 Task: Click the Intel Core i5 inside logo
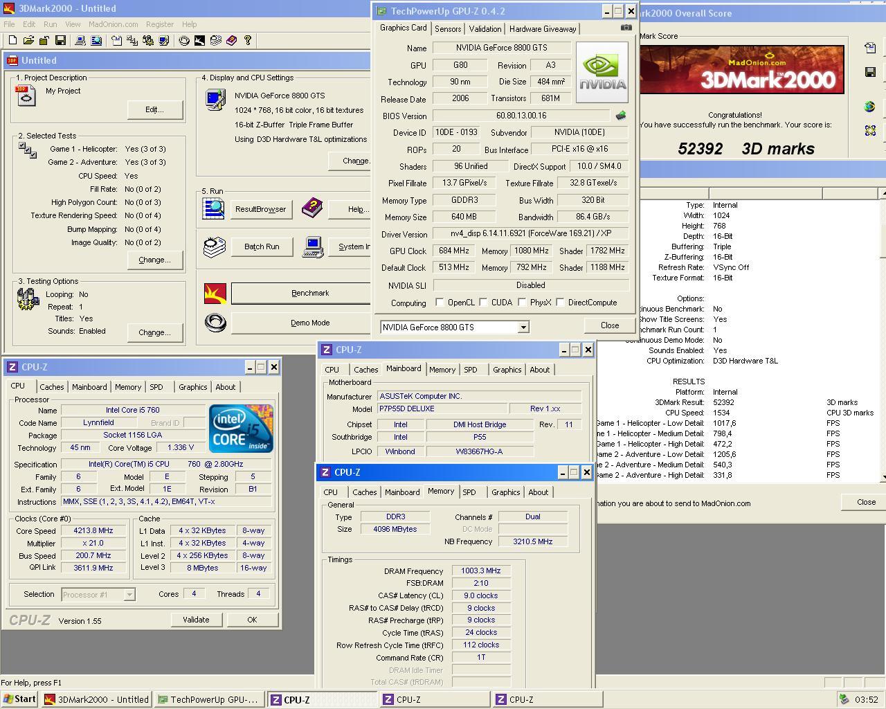pos(241,429)
